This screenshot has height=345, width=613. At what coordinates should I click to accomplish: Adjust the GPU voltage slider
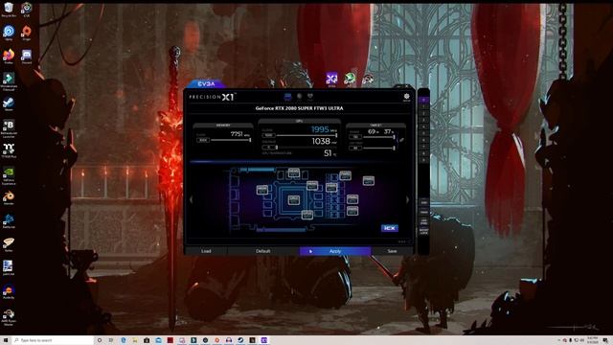pos(306,148)
